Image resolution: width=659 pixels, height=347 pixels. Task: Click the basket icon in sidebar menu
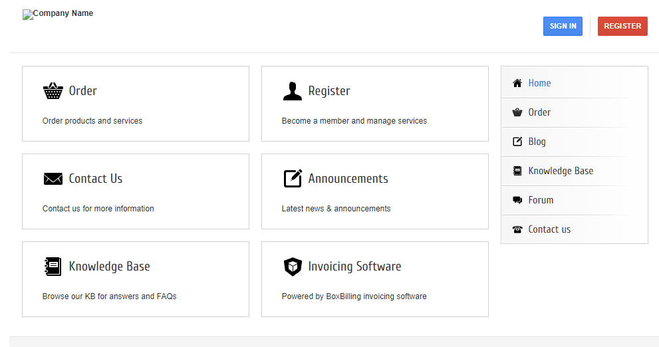[517, 112]
